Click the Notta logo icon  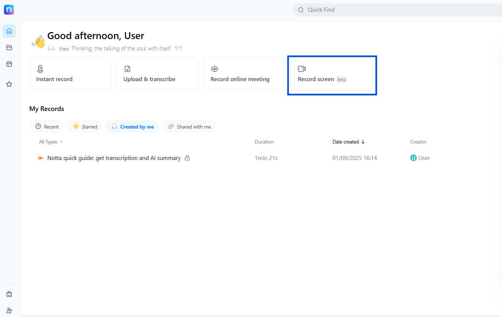(9, 10)
